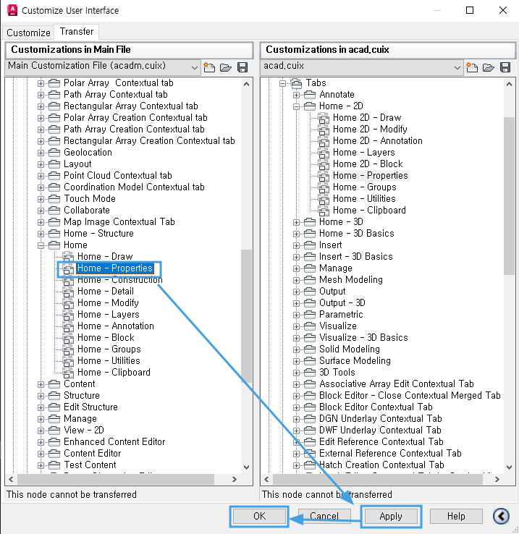Image resolution: width=519 pixels, height=534 pixels.
Task: Select Home 2D - Modify panel
Action: (370, 129)
